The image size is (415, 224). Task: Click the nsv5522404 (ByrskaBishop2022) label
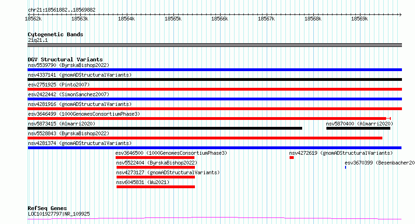(157, 163)
